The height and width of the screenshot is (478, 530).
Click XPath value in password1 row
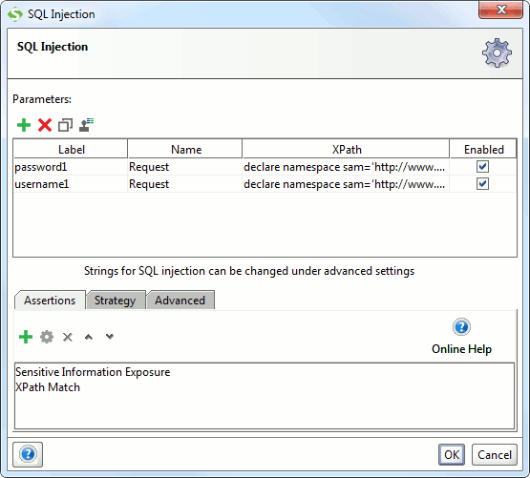346,167
